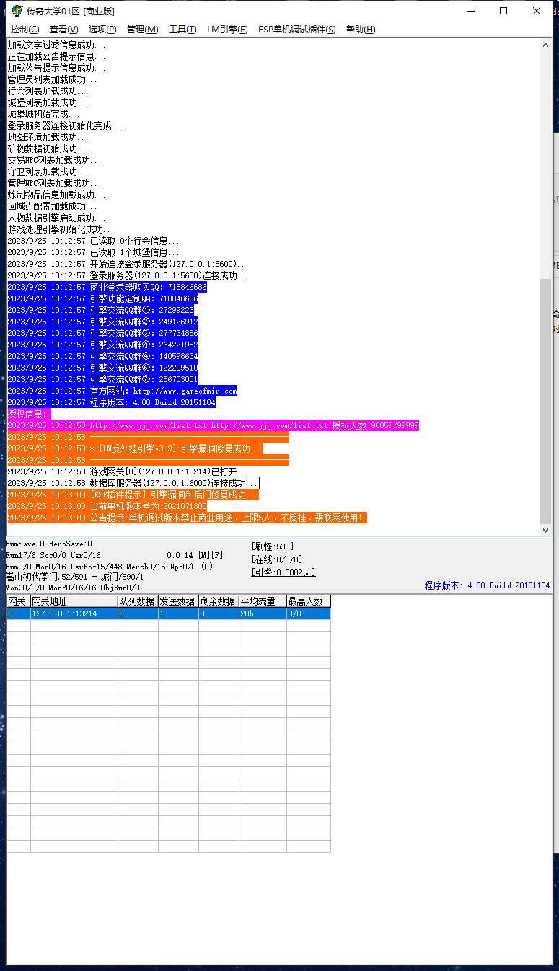Image resolution: width=559 pixels, height=971 pixels.
Task: Click the LM反外挂引擎v3.9 log line
Action: [x=135, y=448]
